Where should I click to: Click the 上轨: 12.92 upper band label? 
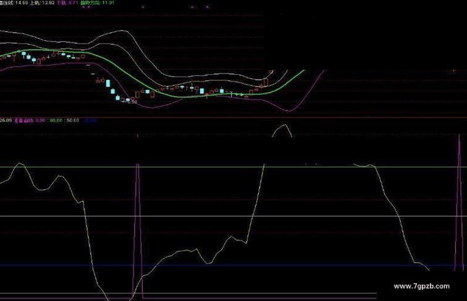pyautogui.click(x=42, y=2)
